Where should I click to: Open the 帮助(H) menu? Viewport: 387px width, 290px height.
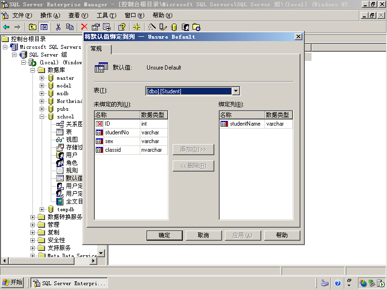pyautogui.click(x=163, y=15)
